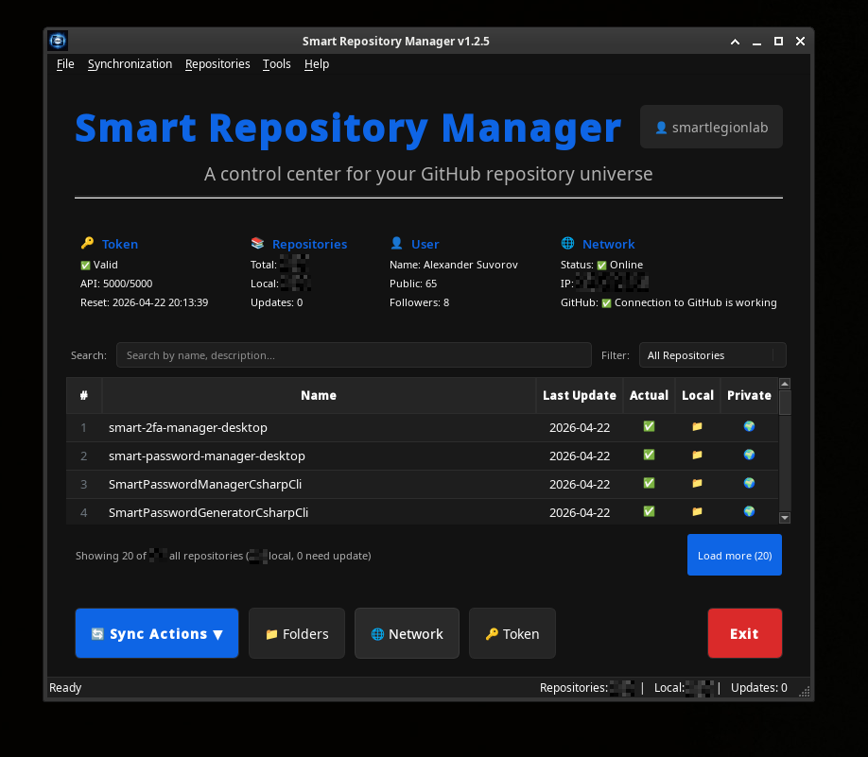The height and width of the screenshot is (757, 868).
Task: Click Updates: 0 in the status bar
Action: pyautogui.click(x=758, y=688)
